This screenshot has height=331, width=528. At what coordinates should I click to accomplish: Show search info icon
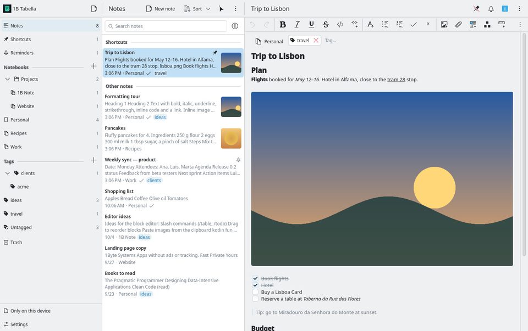coord(235,26)
